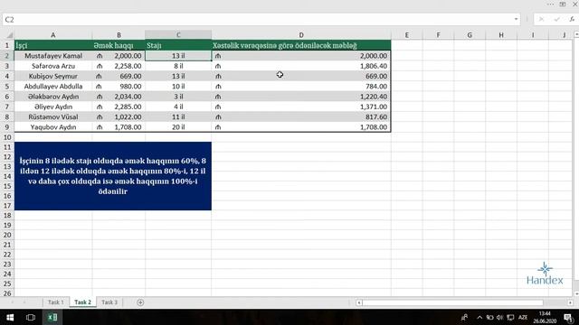Click the Select All corner triangle

(x=9, y=35)
